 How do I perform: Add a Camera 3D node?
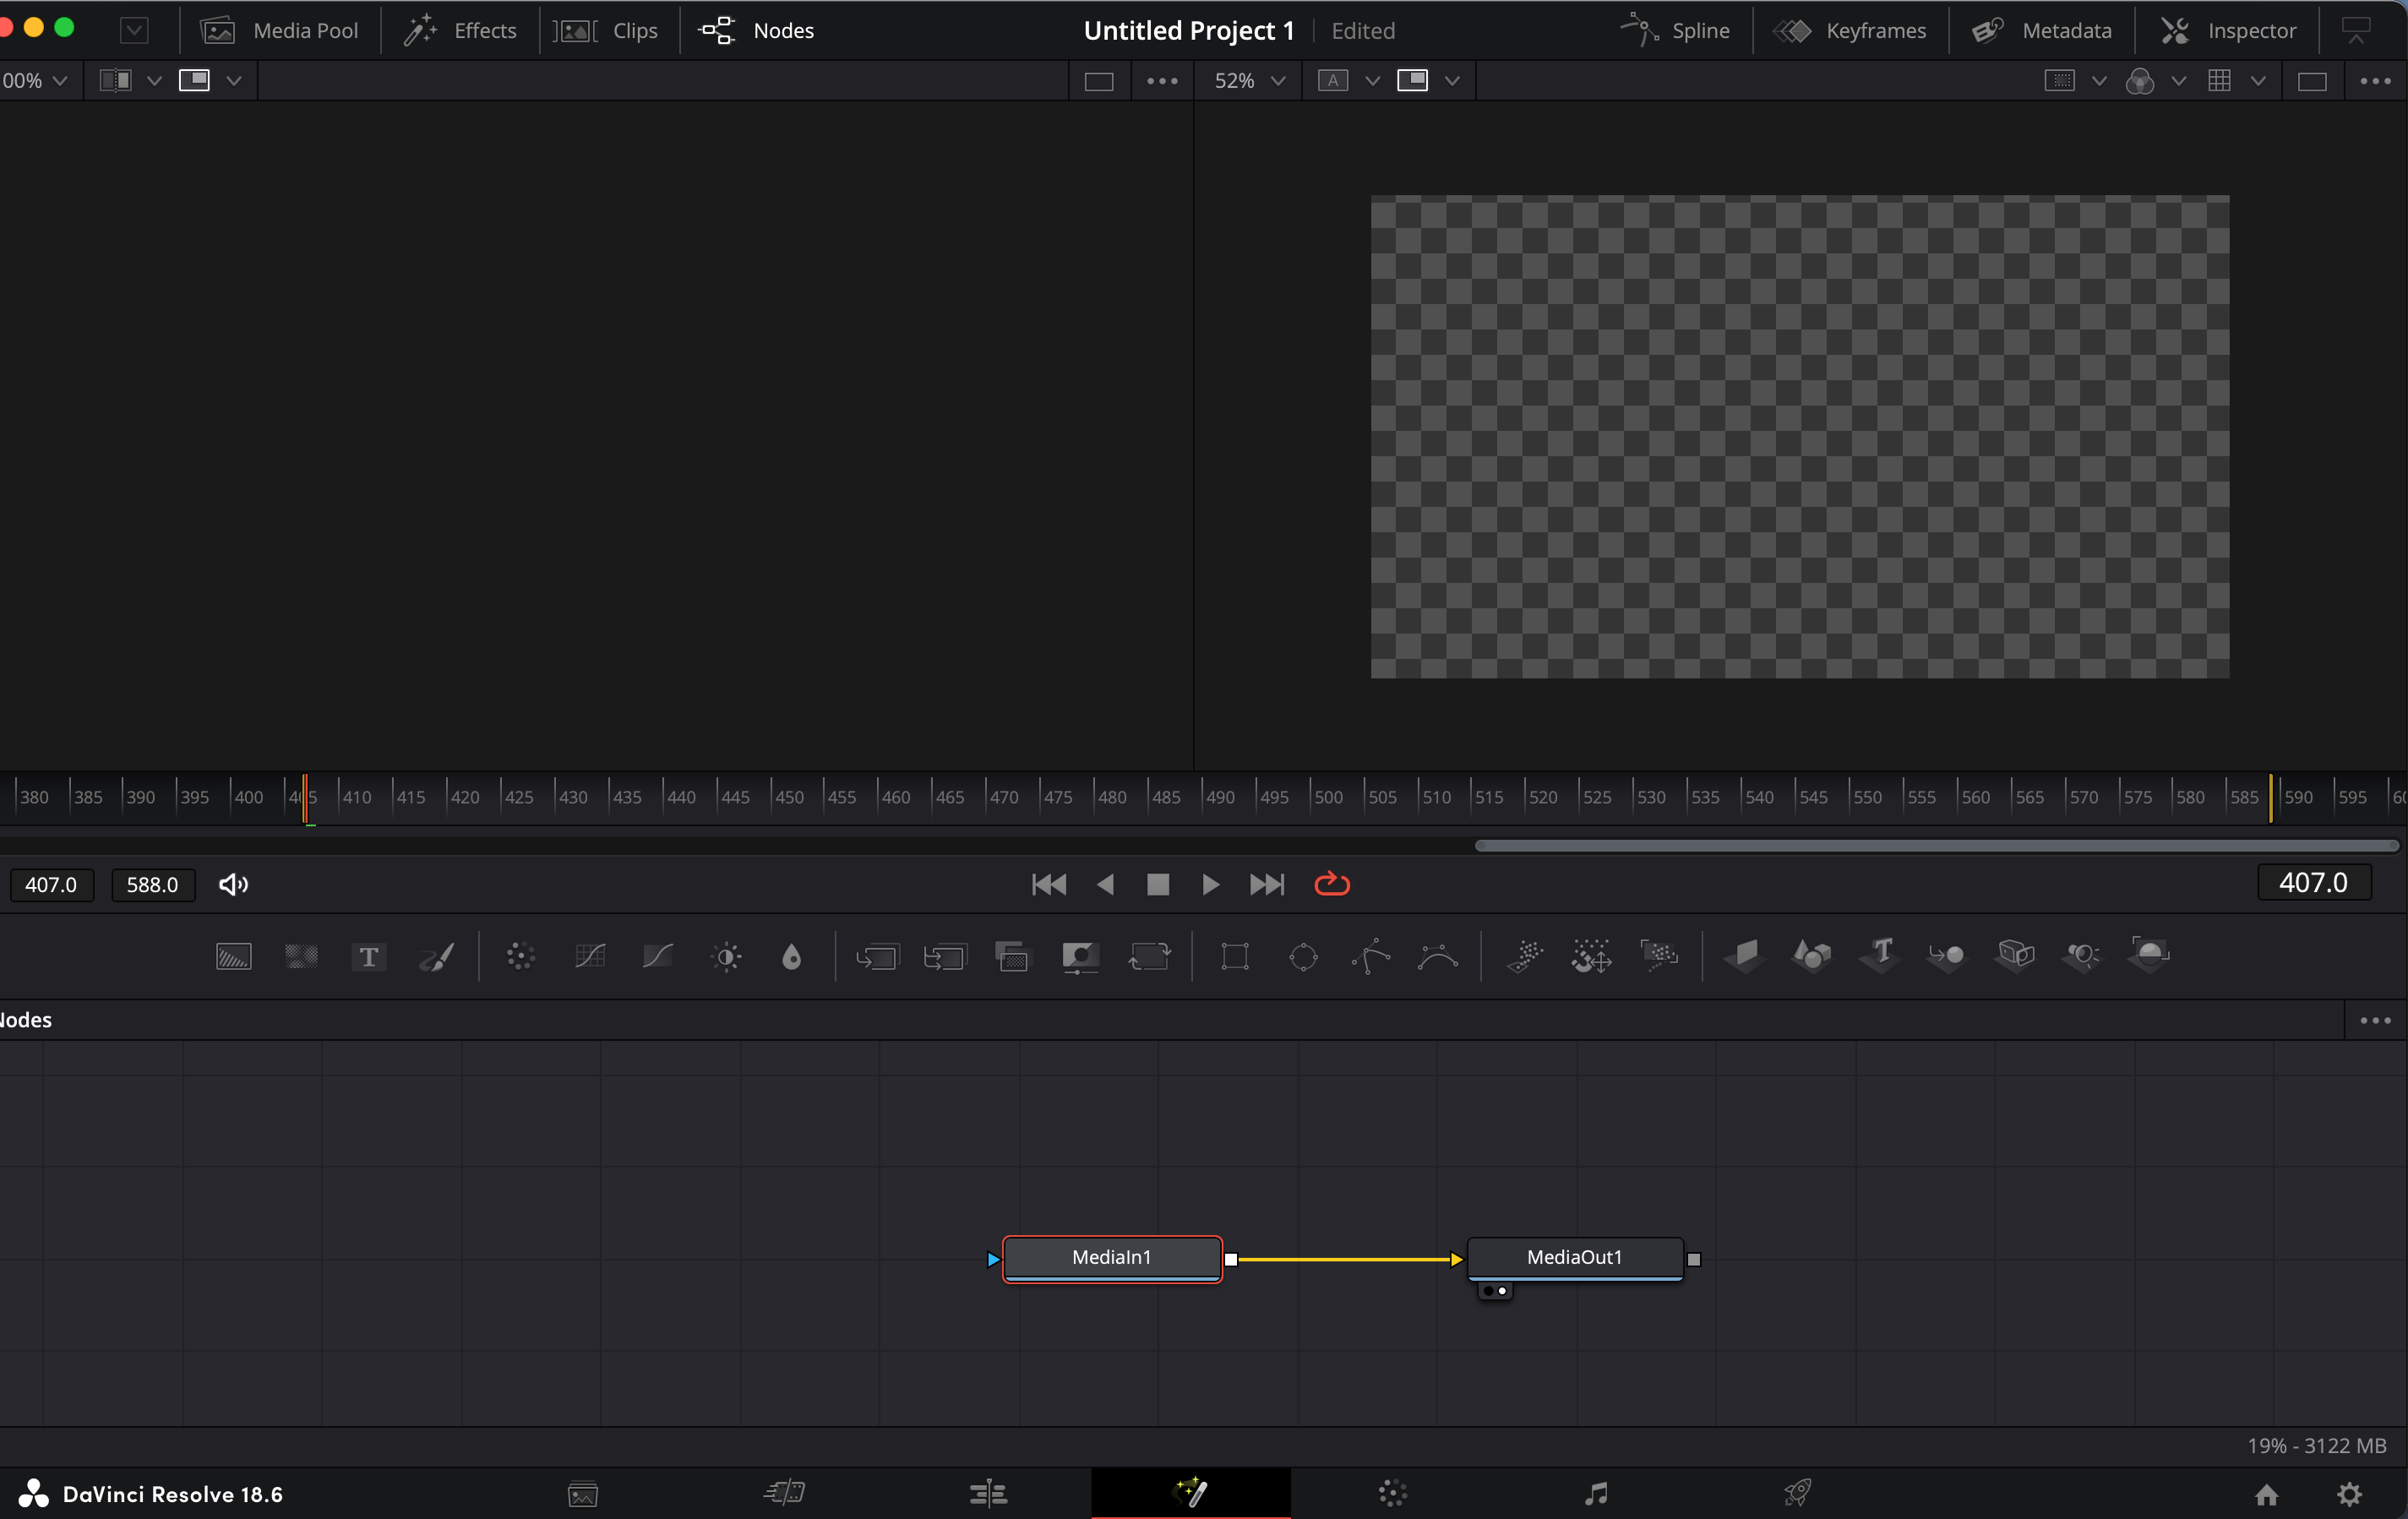[2016, 955]
